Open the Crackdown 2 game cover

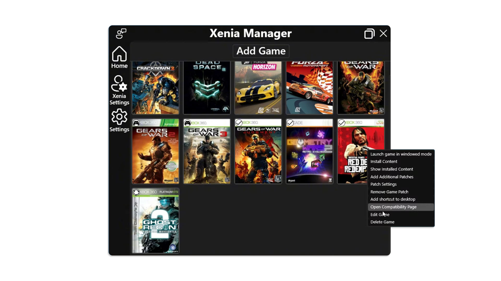point(156,88)
